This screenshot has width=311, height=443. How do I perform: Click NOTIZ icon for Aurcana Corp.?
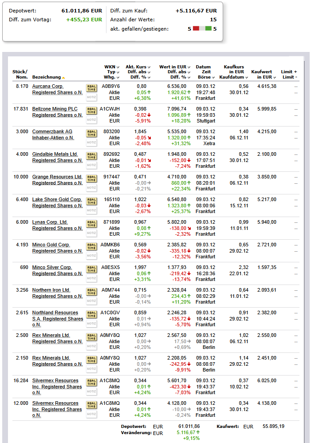pos(91,97)
